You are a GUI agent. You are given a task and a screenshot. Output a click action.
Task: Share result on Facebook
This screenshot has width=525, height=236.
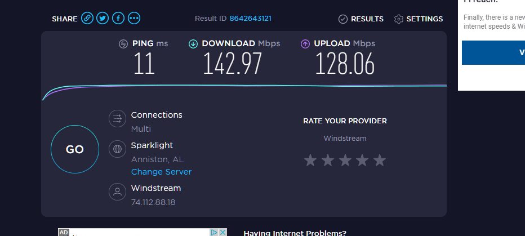(118, 18)
